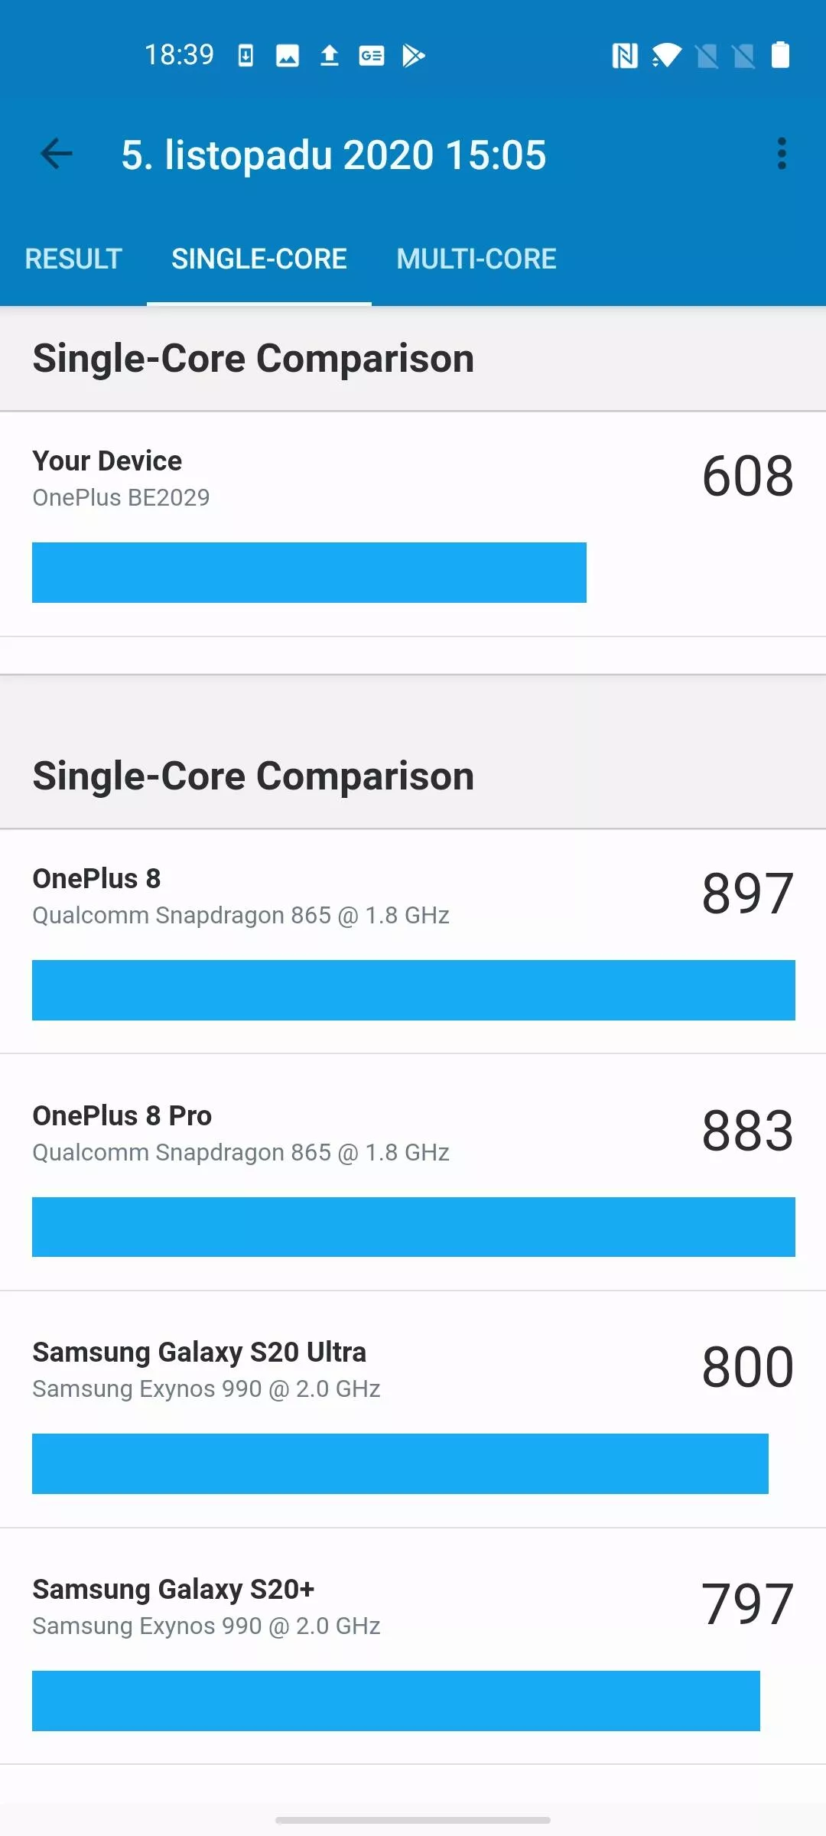826x1836 pixels.
Task: Select the SINGLE-CORE tab
Action: (259, 259)
